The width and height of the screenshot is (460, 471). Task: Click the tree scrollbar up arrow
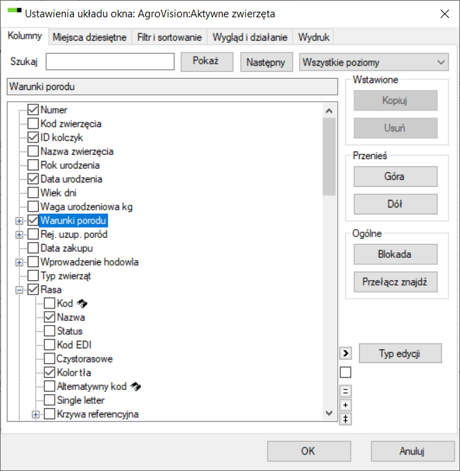click(329, 111)
